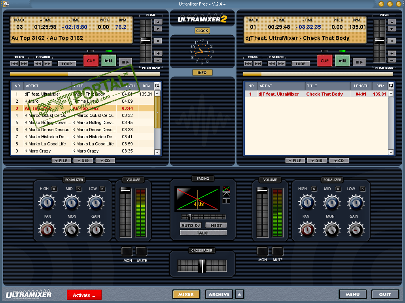Expand the ARCHIVE up arrow button

239,294
